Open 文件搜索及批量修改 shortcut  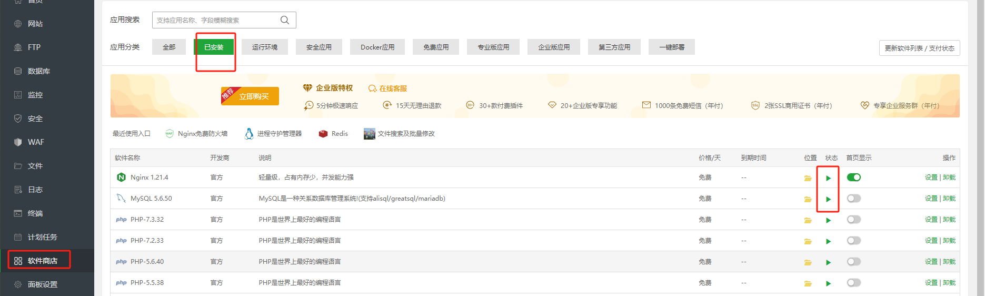[400, 134]
